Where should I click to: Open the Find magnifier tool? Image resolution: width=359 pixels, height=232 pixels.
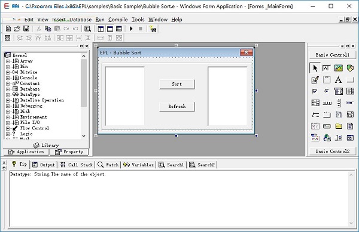coord(87,29)
